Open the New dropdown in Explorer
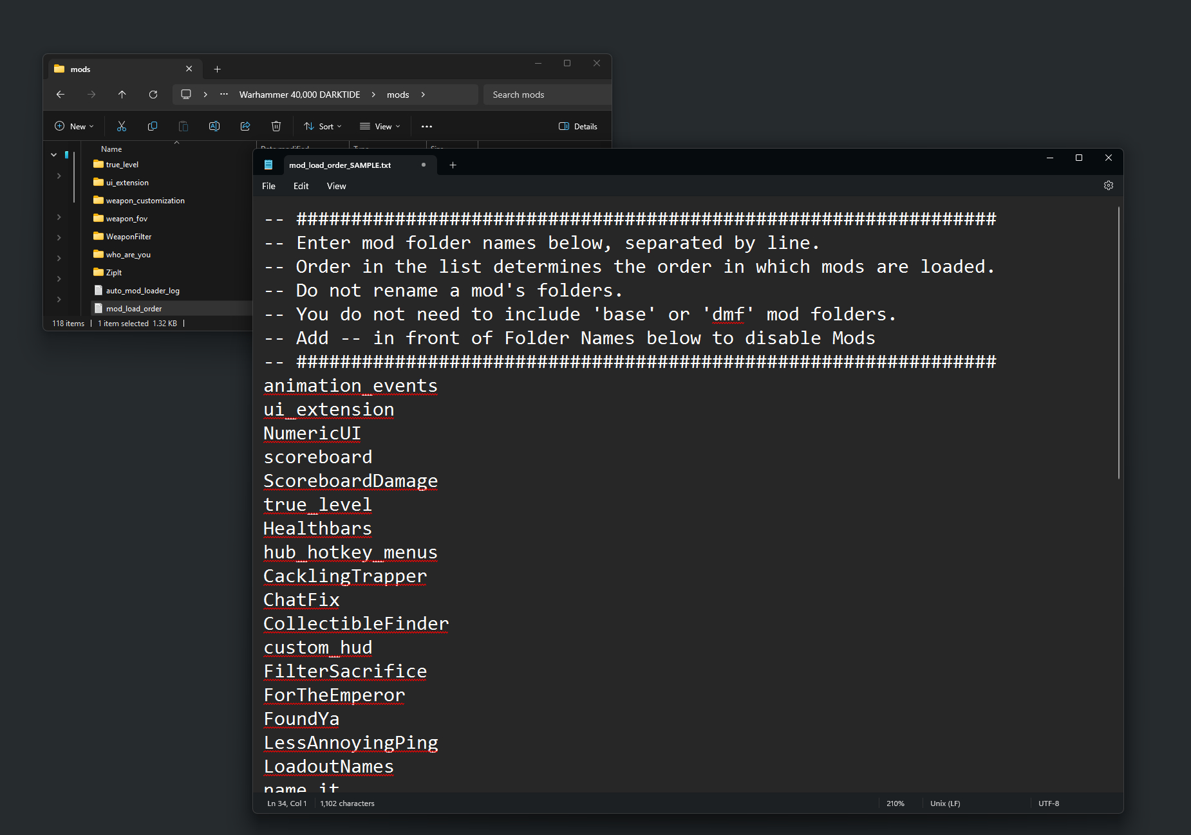Image resolution: width=1191 pixels, height=835 pixels. (x=75, y=127)
